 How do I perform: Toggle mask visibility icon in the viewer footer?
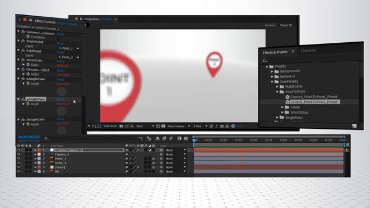point(99,126)
